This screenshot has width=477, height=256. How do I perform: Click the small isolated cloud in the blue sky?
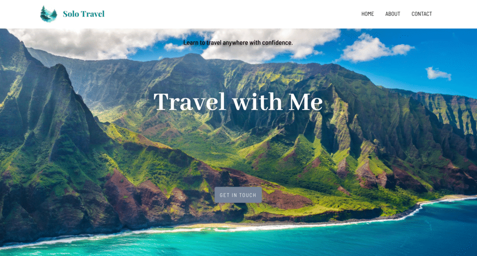(x=438, y=74)
